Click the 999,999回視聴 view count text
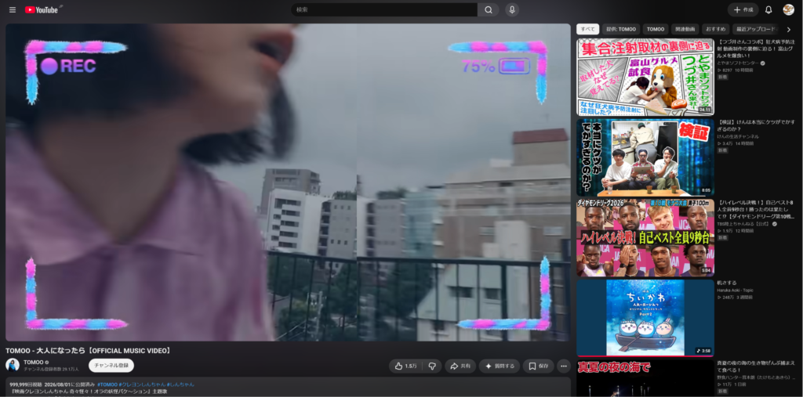Viewport: 803px width, 397px height. [26, 384]
